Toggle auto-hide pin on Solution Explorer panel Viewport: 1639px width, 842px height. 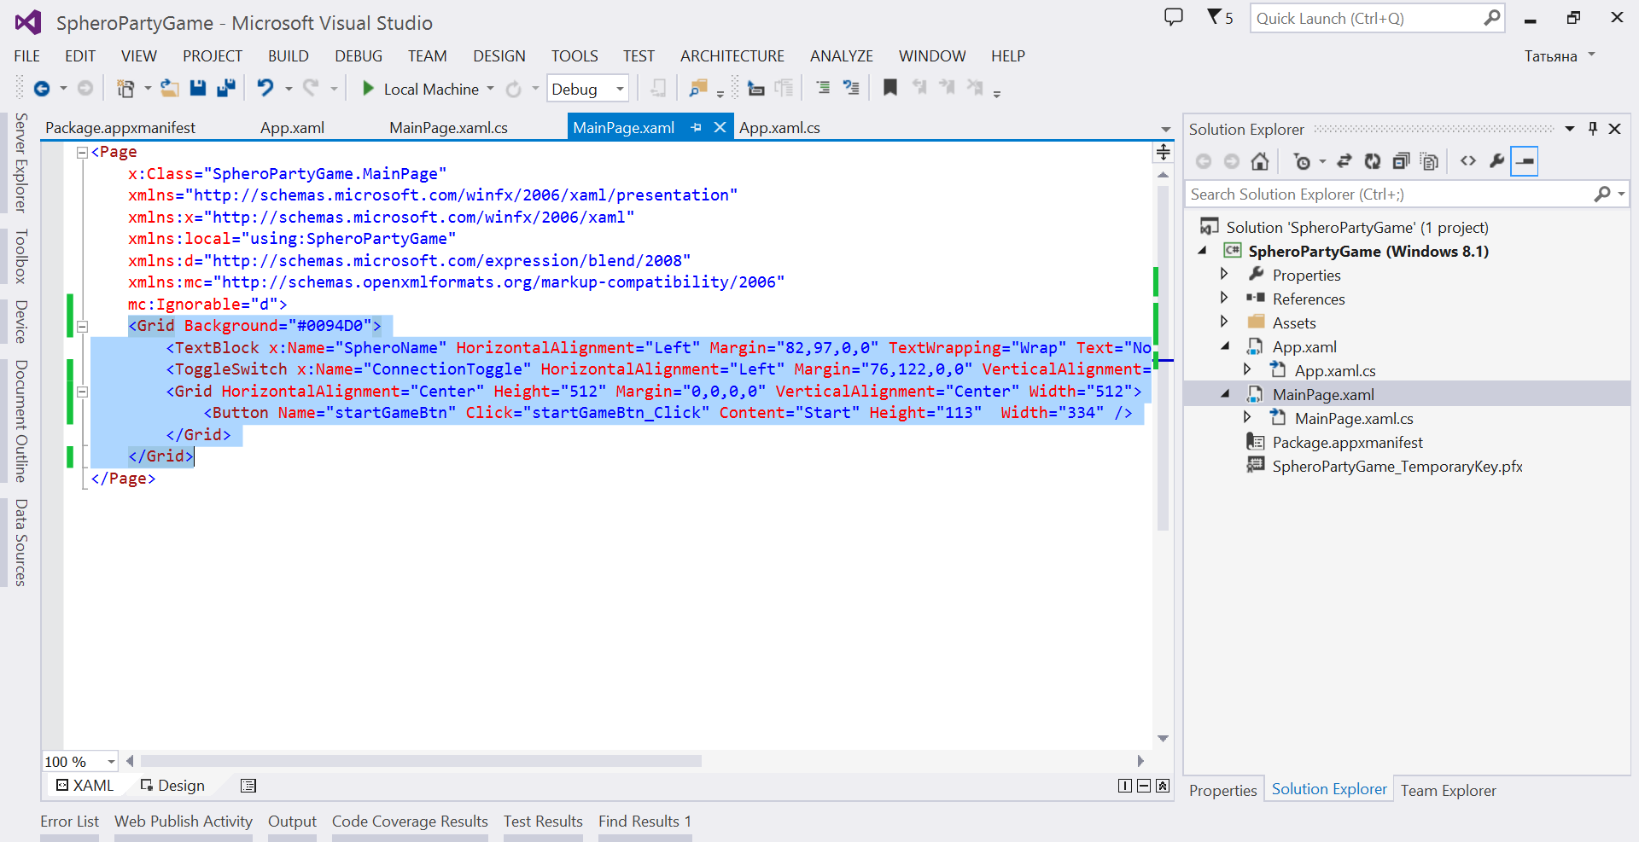[x=1592, y=129]
